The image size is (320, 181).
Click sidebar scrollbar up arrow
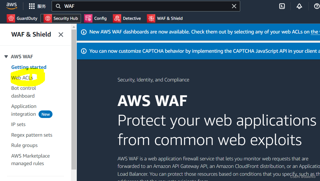74,27
